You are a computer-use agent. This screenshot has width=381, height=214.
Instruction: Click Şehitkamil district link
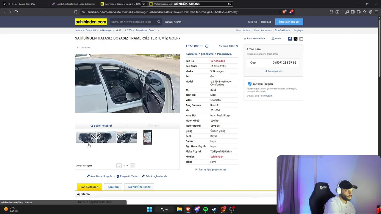pos(207,54)
